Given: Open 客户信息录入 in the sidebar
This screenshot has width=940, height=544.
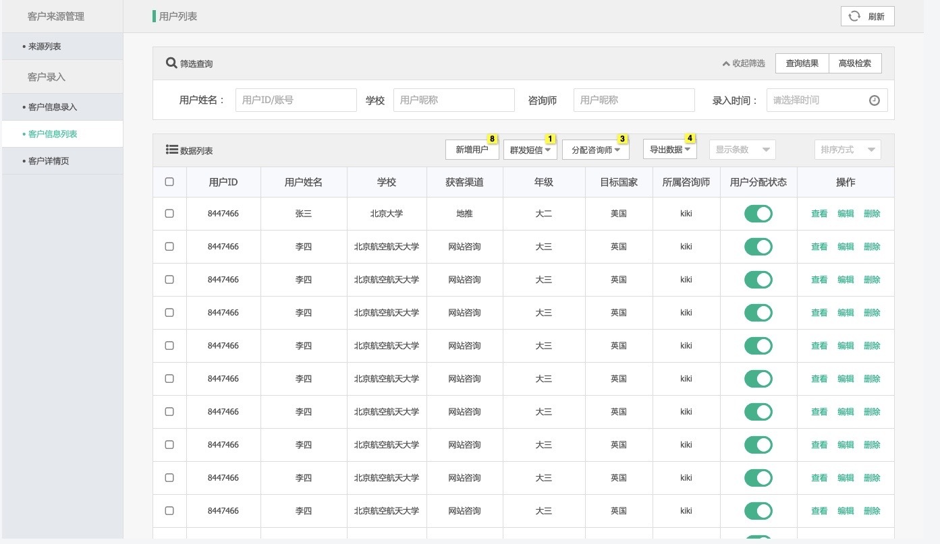Looking at the screenshot, I should click(62, 107).
